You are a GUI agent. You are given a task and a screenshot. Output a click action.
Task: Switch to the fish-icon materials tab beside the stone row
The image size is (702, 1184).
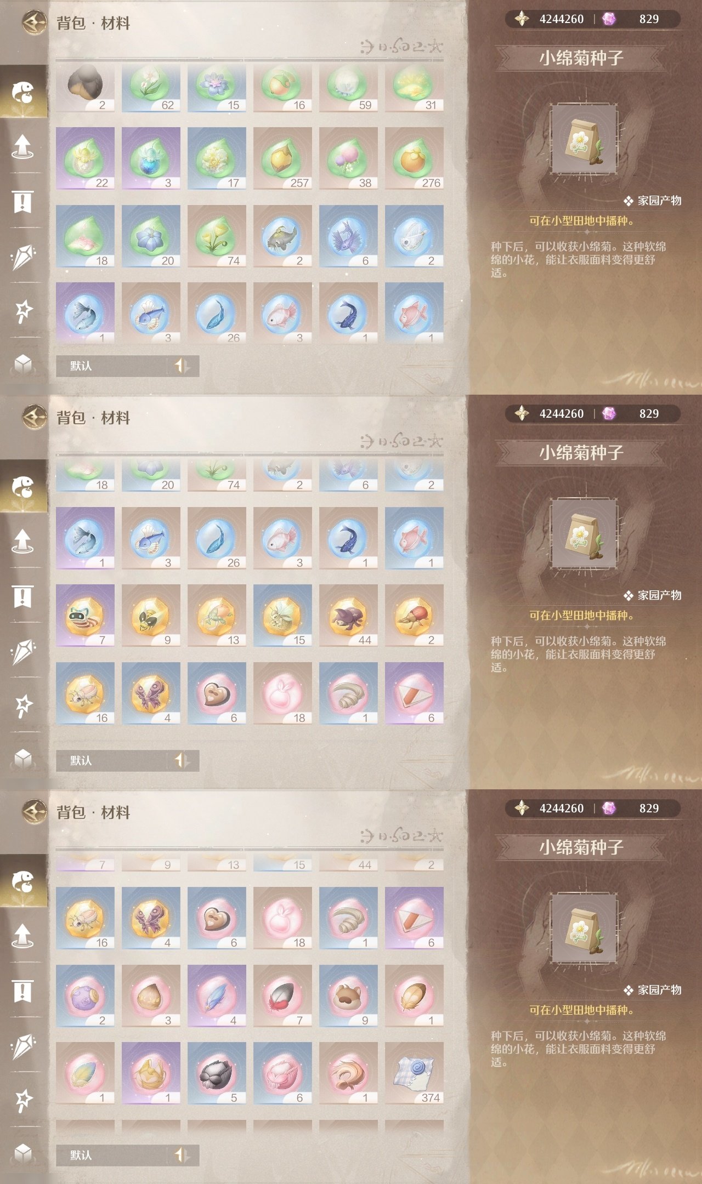pos(23,92)
